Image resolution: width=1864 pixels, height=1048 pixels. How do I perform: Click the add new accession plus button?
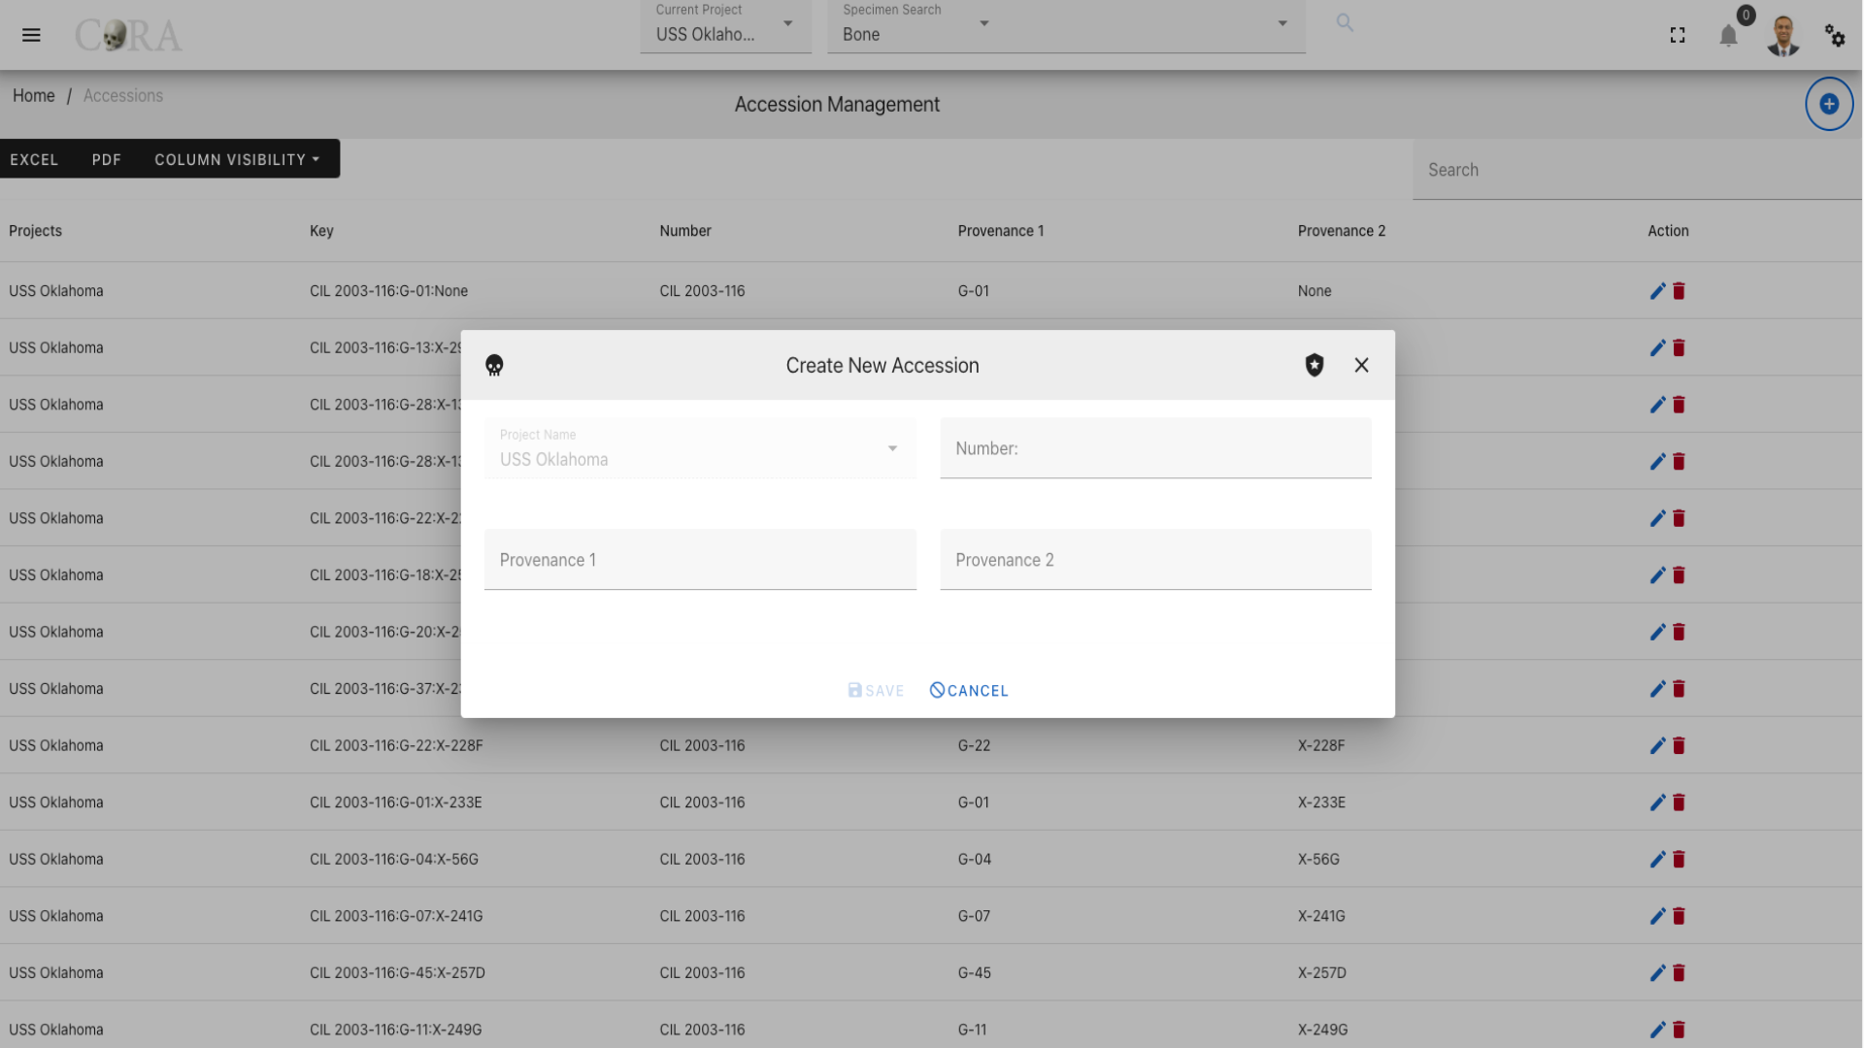pyautogui.click(x=1829, y=104)
